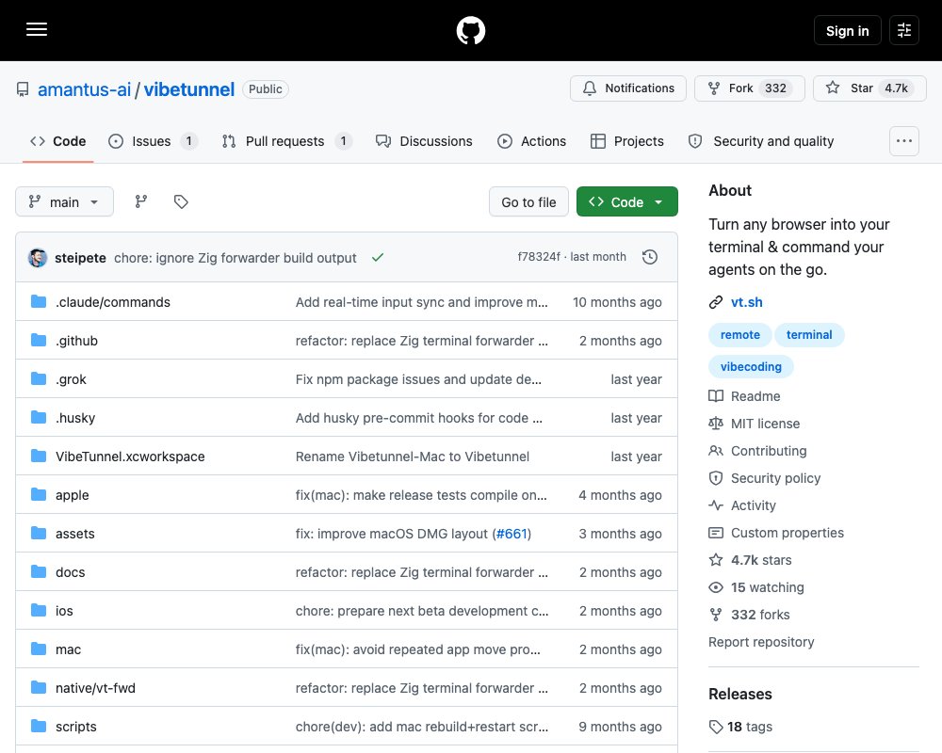The height and width of the screenshot is (753, 942).
Task: Open amantus-ai owner profile link
Action: click(x=84, y=89)
